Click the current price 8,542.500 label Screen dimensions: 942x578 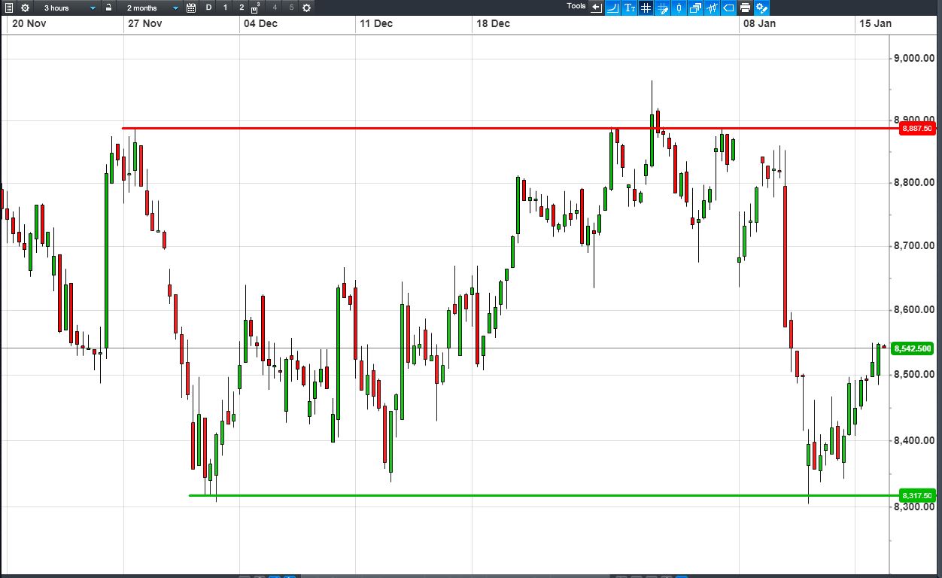pyautogui.click(x=913, y=348)
